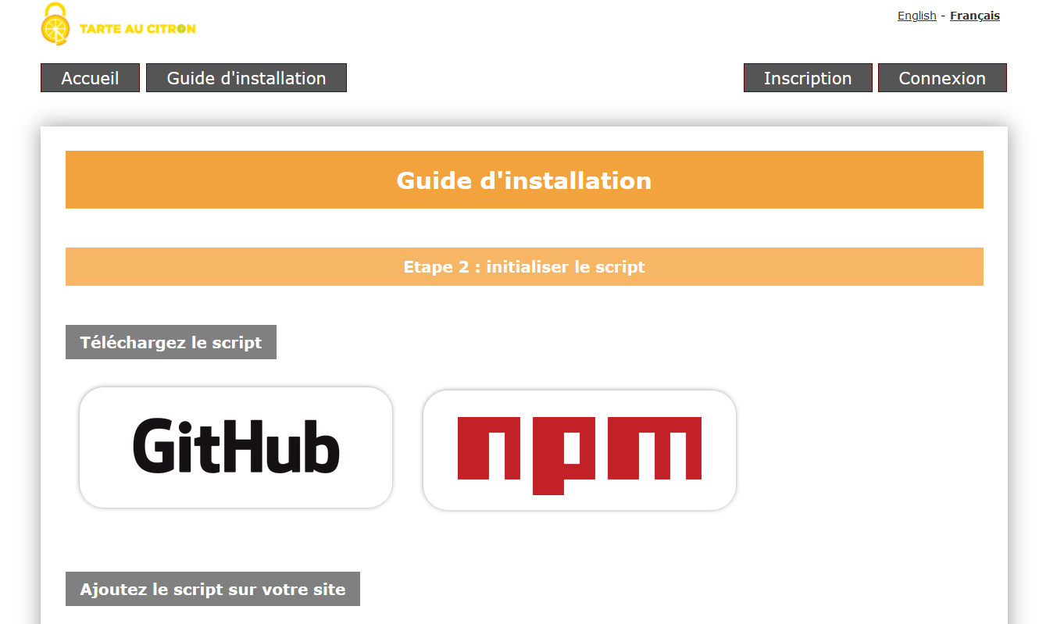Open the Inscription page
The height and width of the screenshot is (624, 1039).
(808, 78)
